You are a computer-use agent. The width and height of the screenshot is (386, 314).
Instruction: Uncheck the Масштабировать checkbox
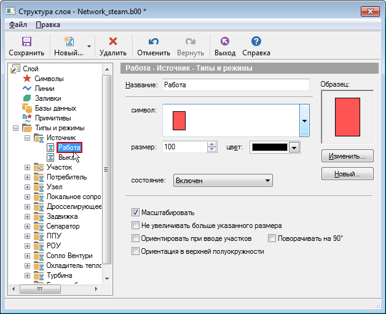[136, 213]
